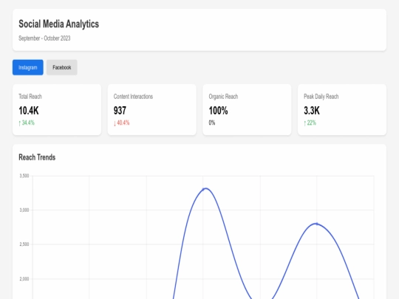This screenshot has height=299, width=399.
Task: Click the 0% change under Organic Reach
Action: 212,123
